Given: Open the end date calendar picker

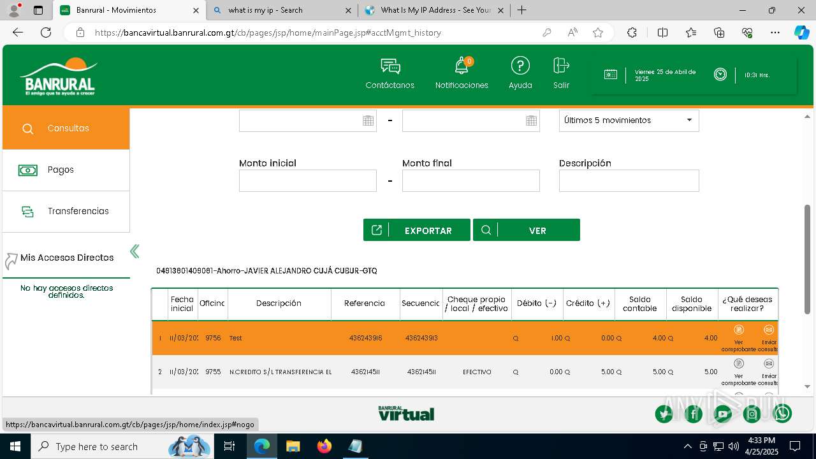Looking at the screenshot, I should pyautogui.click(x=531, y=120).
